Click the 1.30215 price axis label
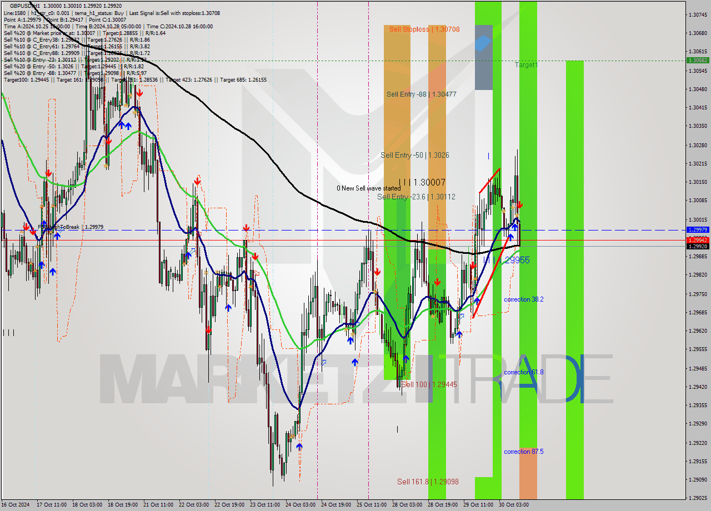Viewport: 711px width, 511px height. (697, 163)
